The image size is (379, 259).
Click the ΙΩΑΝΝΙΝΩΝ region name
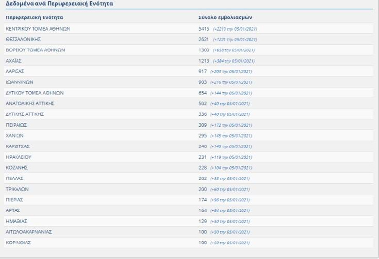[x=19, y=82]
